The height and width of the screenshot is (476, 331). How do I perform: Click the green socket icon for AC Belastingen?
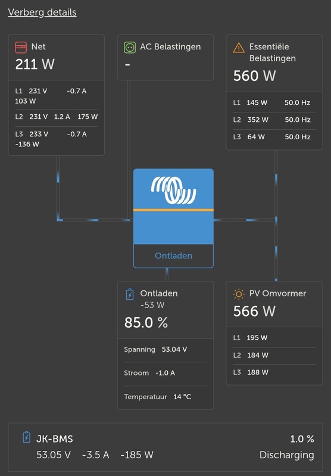(130, 48)
